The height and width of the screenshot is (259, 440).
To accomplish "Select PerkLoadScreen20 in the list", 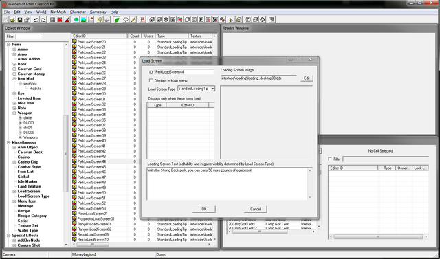I will point(91,42).
